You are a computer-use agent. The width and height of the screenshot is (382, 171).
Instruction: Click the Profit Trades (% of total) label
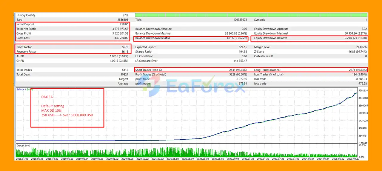[151, 74]
